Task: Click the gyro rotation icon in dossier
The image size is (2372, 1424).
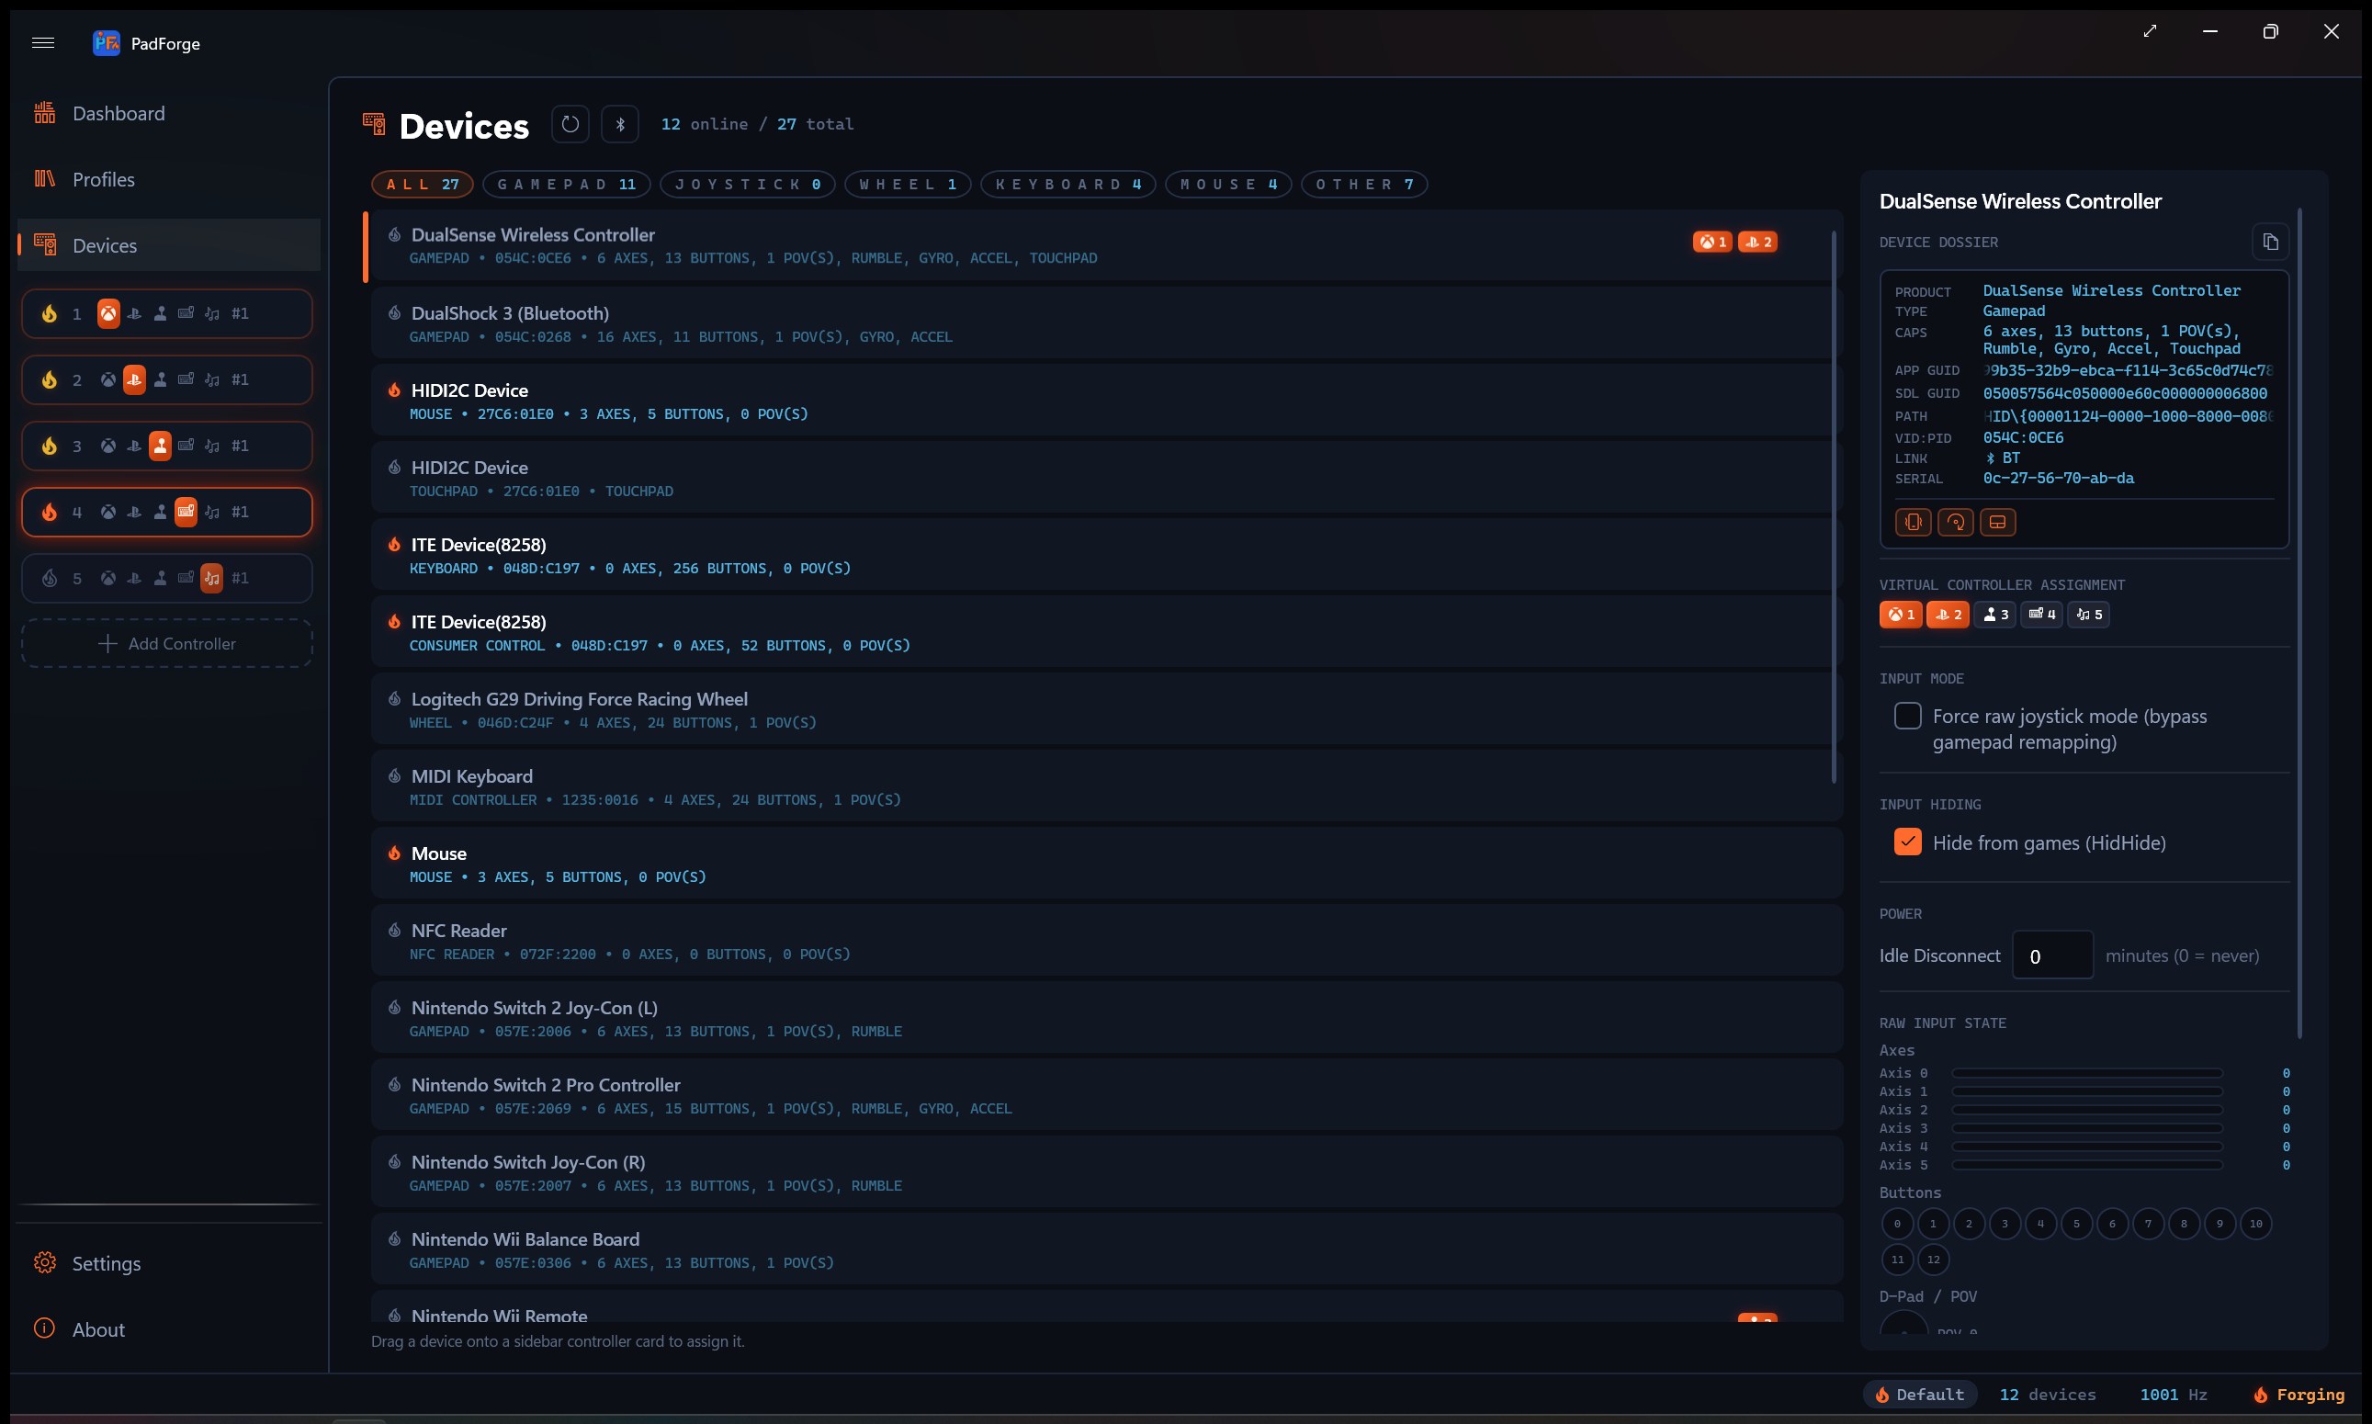Action: pyautogui.click(x=1956, y=522)
